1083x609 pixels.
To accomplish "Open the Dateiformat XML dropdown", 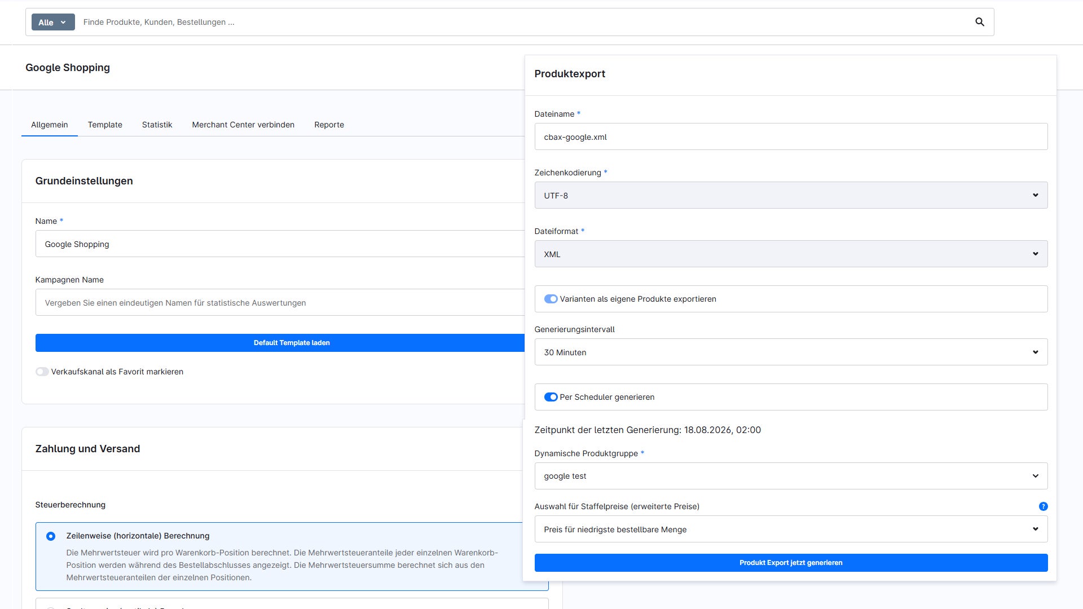I will [x=791, y=254].
